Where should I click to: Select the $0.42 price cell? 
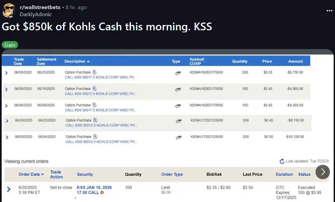pos(268,105)
